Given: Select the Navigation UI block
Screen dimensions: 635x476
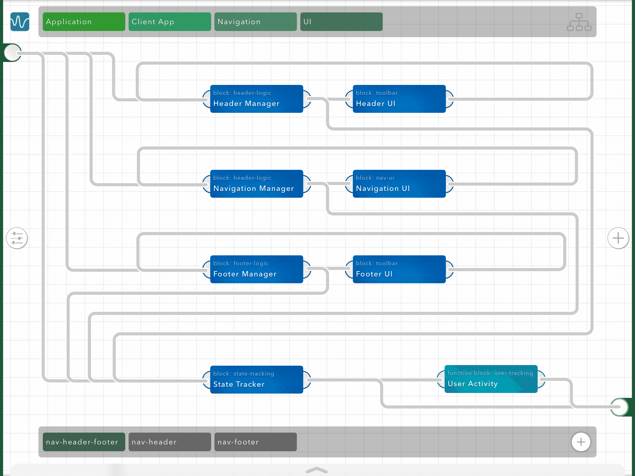Looking at the screenshot, I should pos(399,184).
